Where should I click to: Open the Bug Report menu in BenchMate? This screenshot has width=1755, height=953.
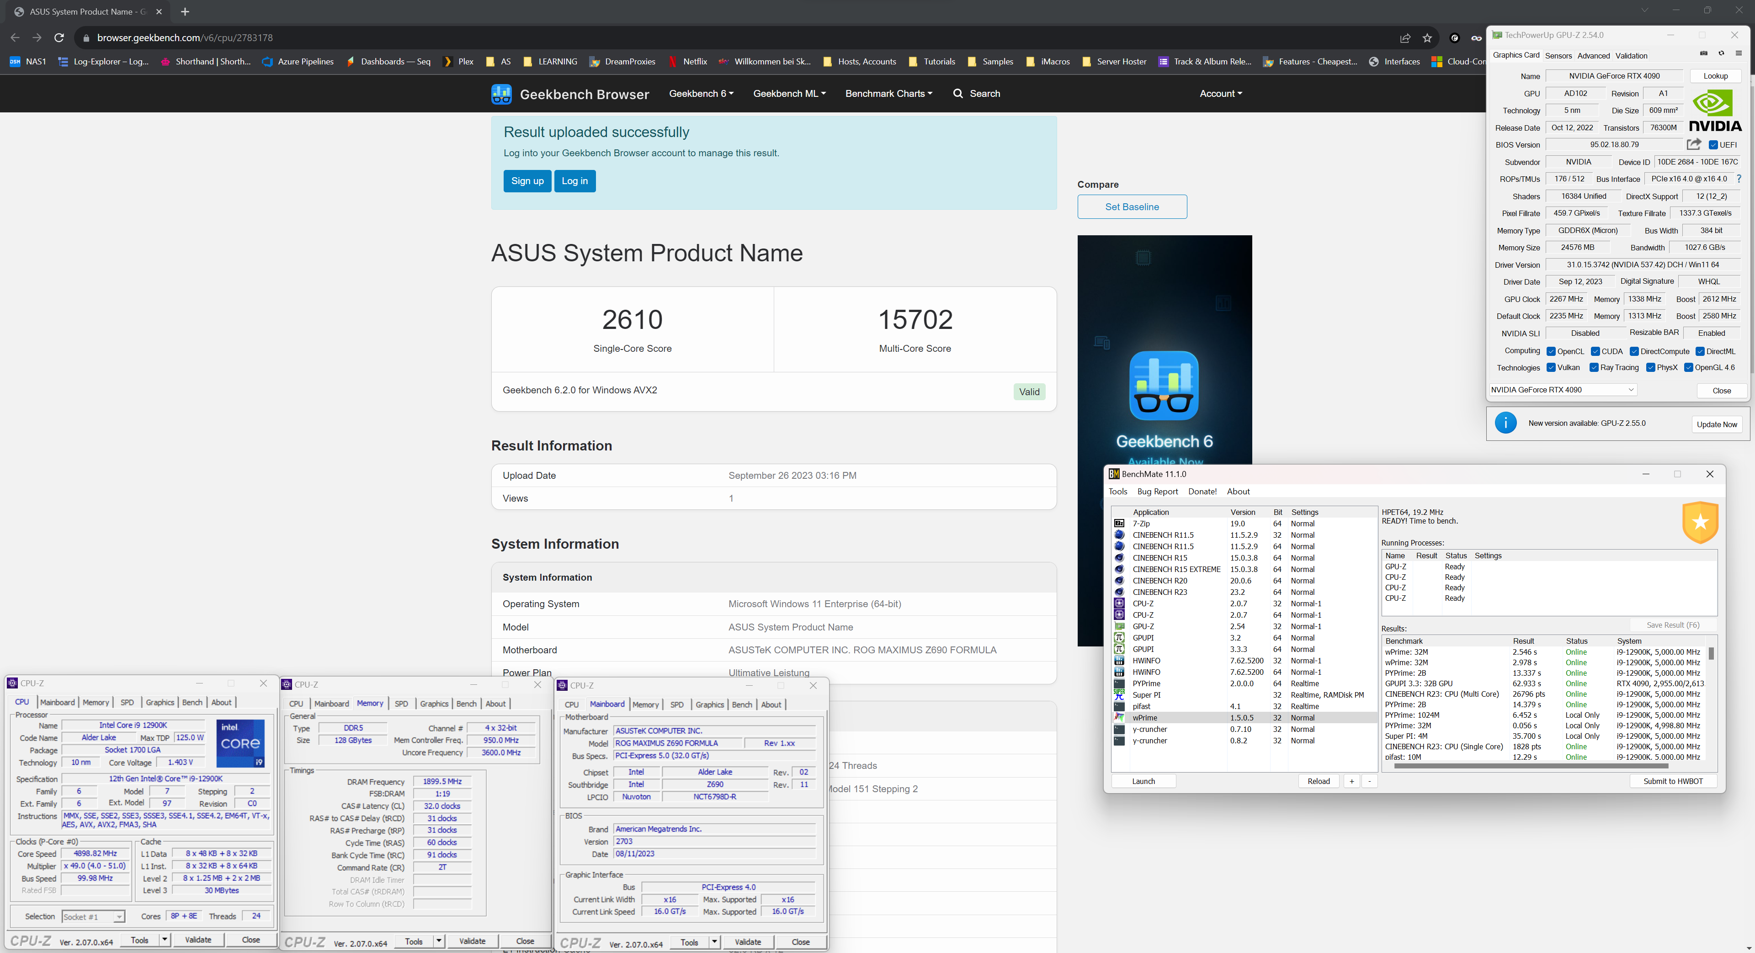(1157, 492)
